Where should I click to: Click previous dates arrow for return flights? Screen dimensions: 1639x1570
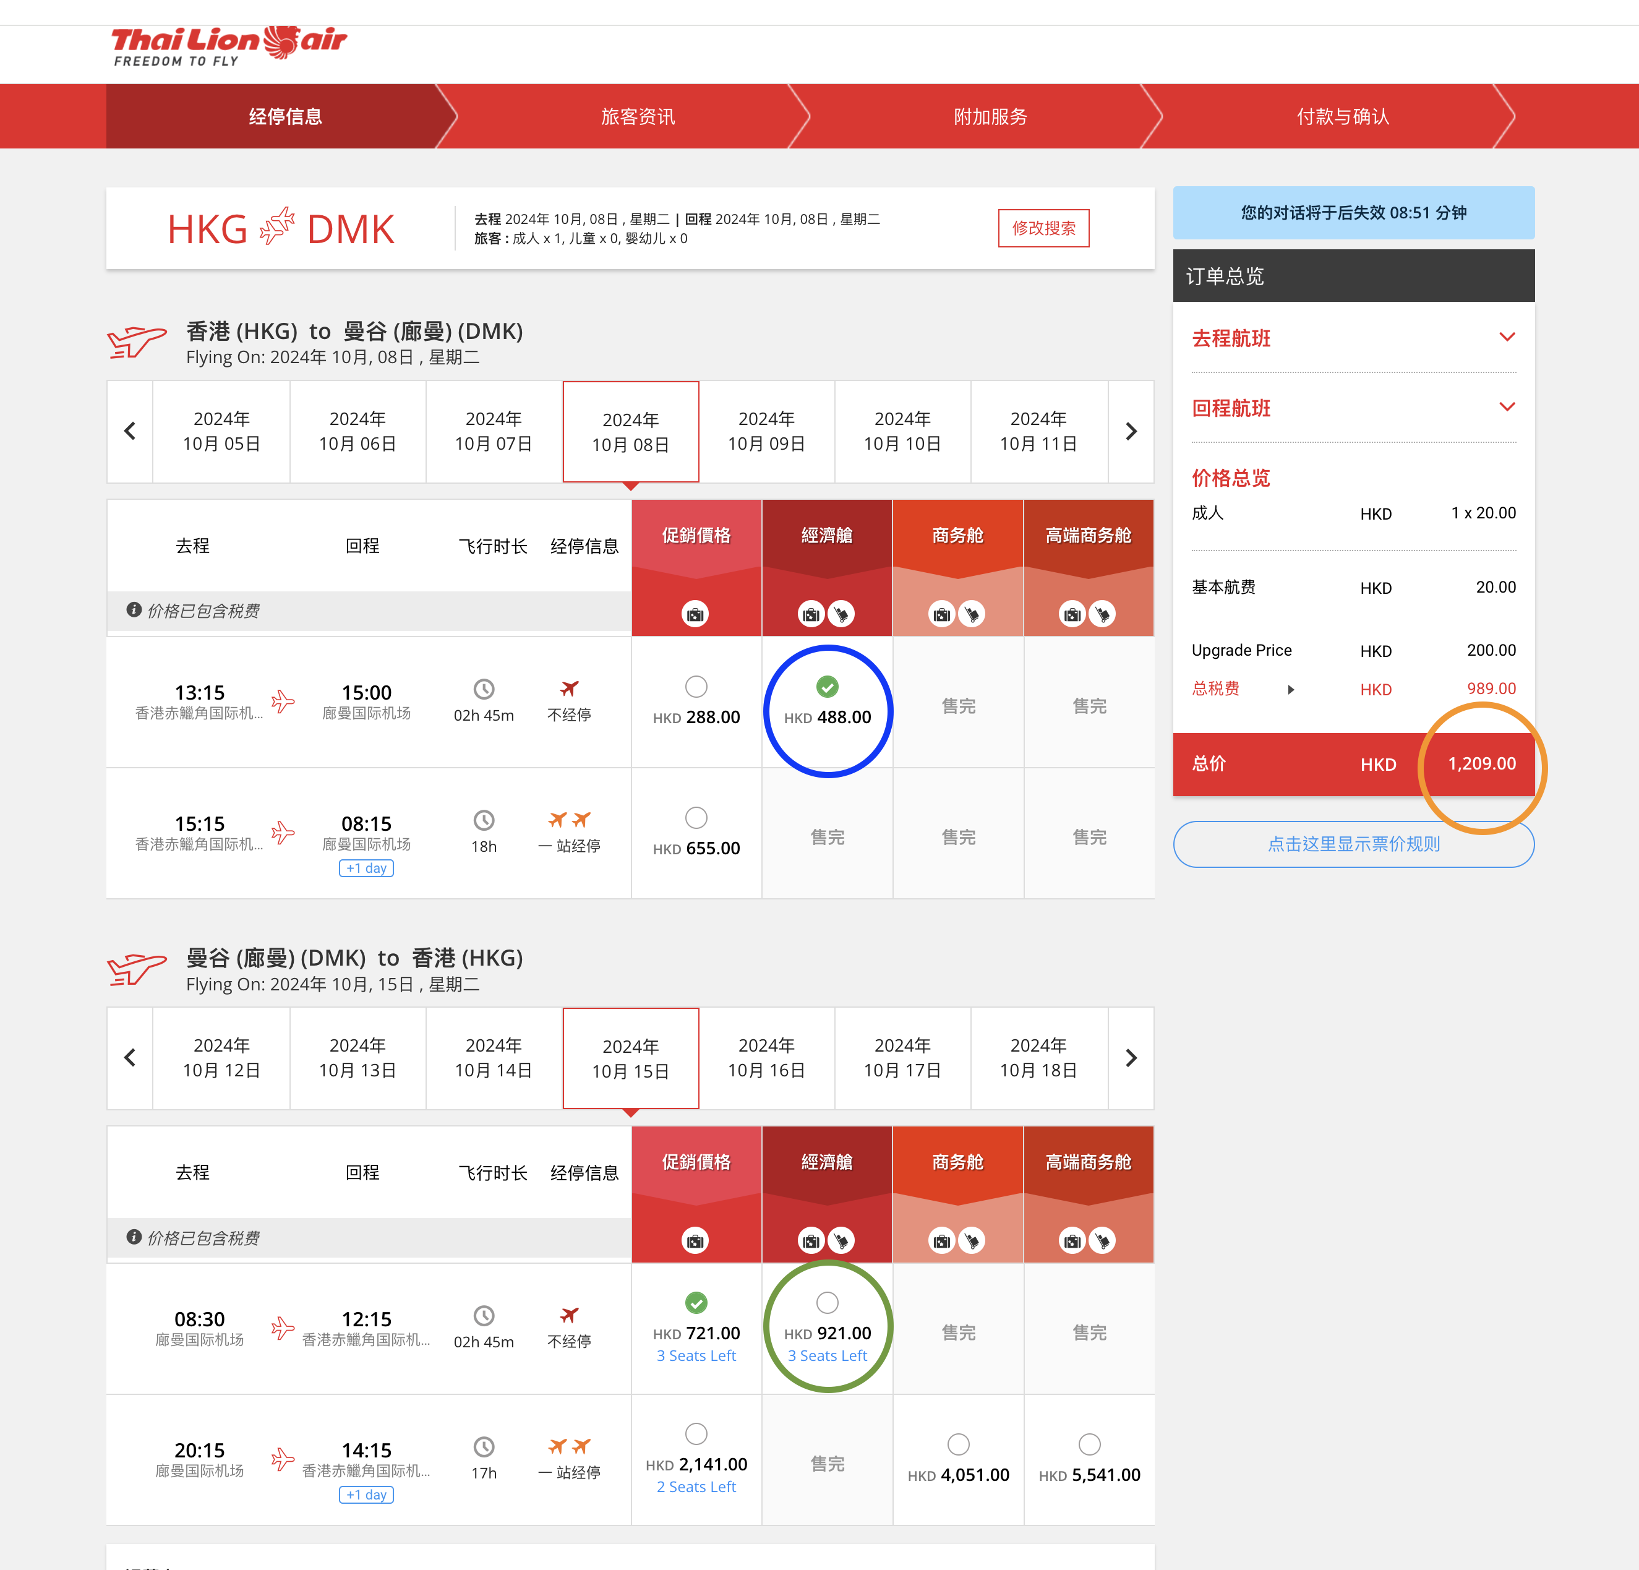pos(130,1058)
